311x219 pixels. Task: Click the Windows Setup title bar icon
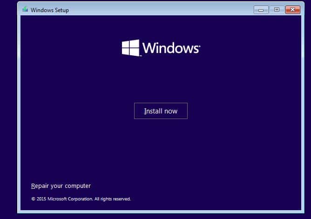25,9
